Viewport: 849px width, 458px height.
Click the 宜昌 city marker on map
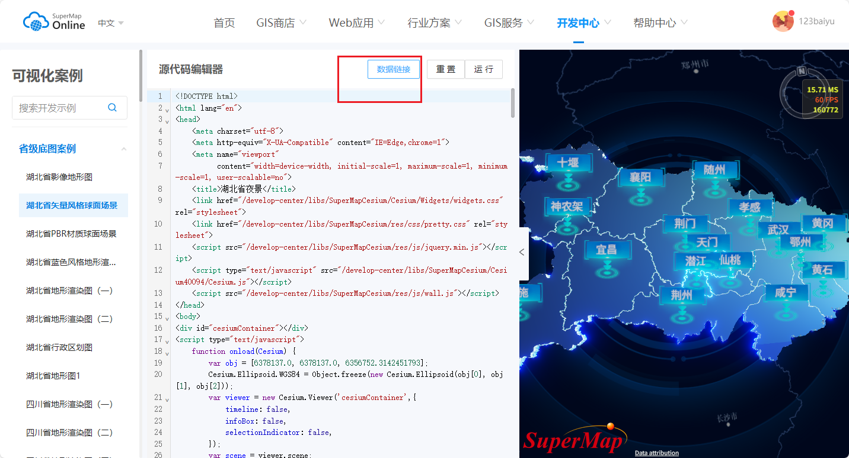tap(606, 250)
